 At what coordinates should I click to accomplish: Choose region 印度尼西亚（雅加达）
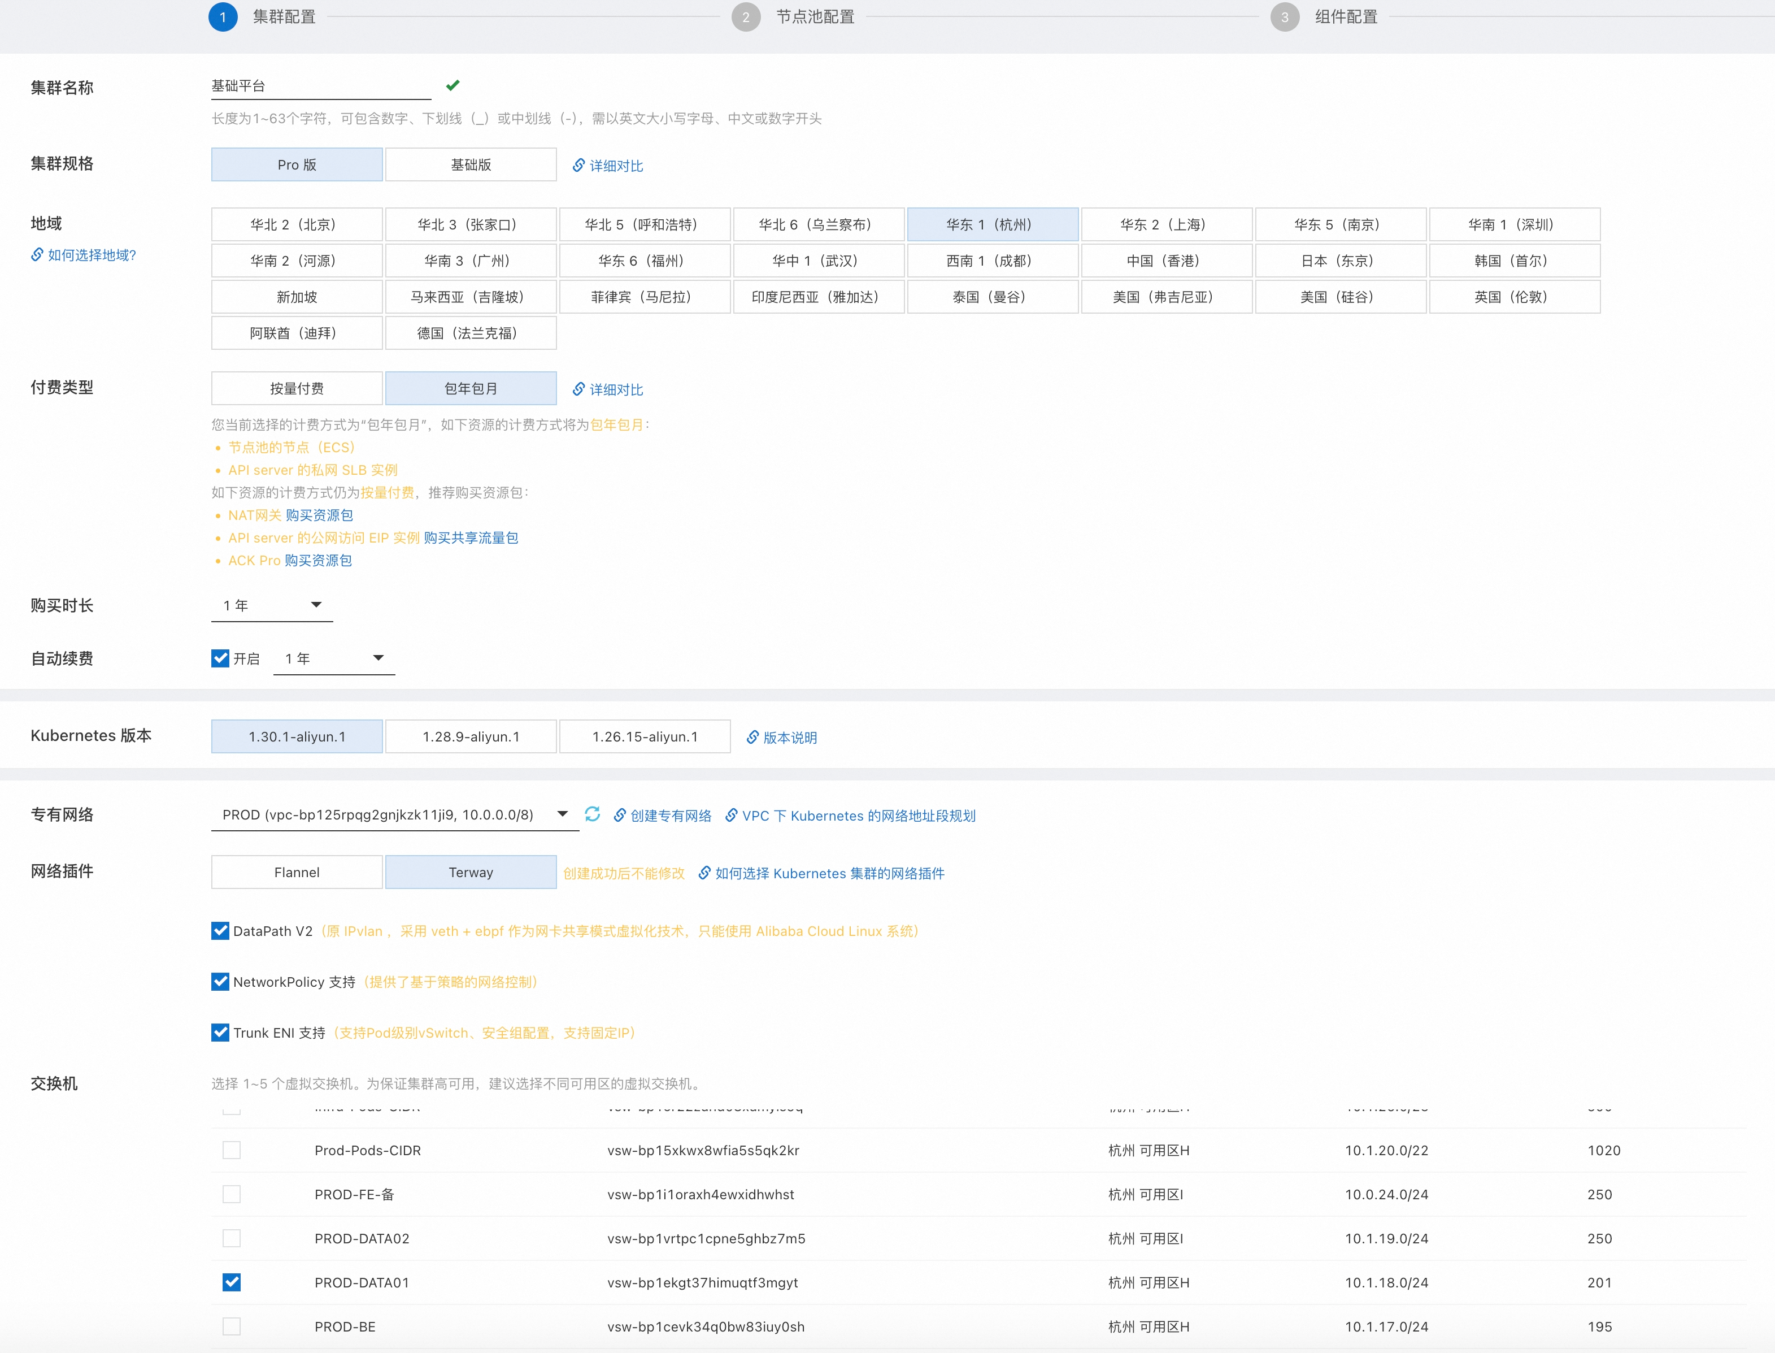(819, 297)
